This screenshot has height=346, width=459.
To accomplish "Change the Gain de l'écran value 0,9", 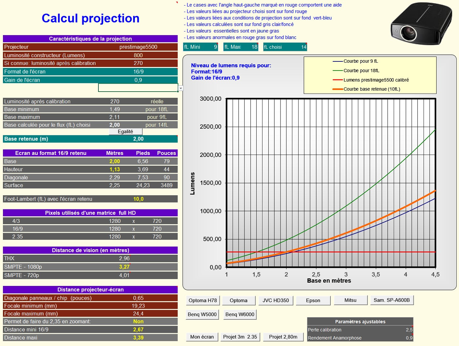I will [138, 80].
